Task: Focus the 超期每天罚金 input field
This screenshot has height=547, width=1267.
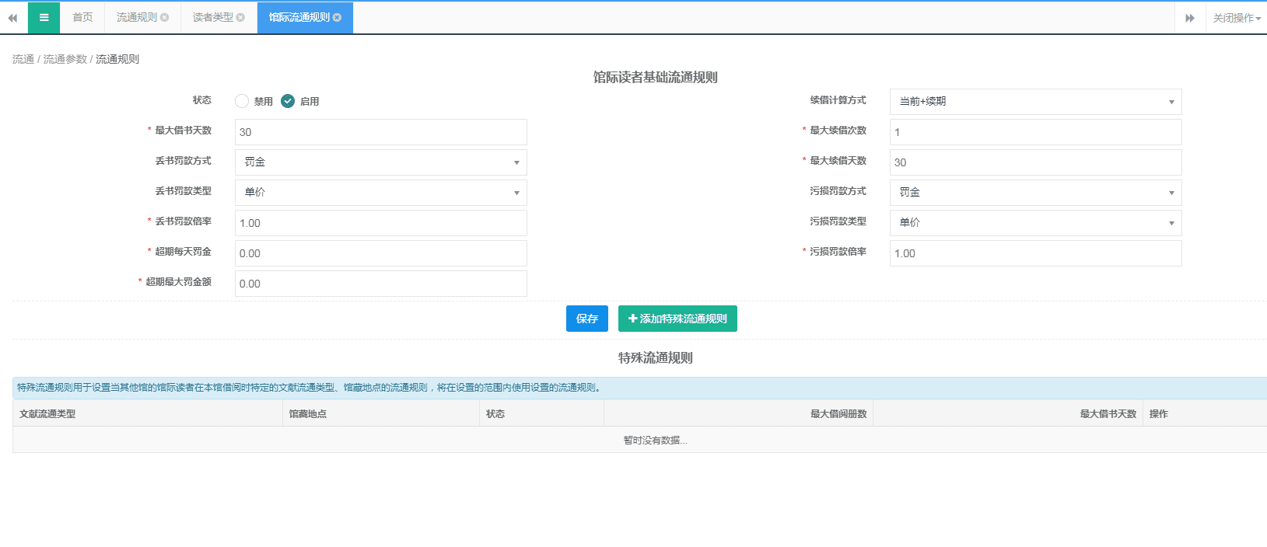Action: [380, 253]
